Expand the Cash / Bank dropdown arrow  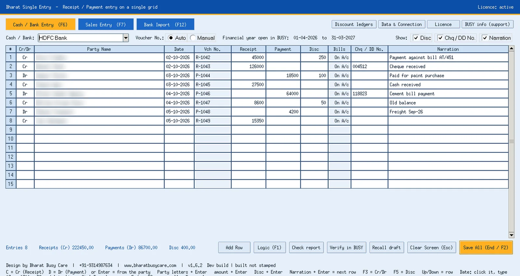click(x=126, y=38)
